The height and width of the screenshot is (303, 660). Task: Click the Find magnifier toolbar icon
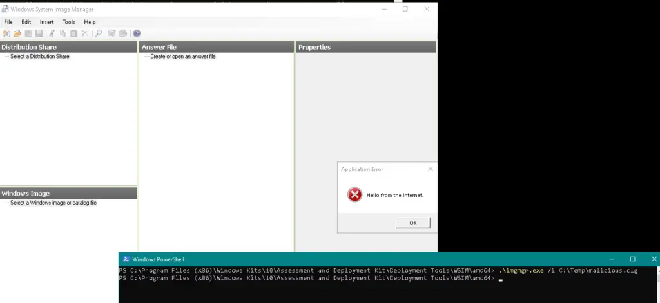(x=99, y=33)
